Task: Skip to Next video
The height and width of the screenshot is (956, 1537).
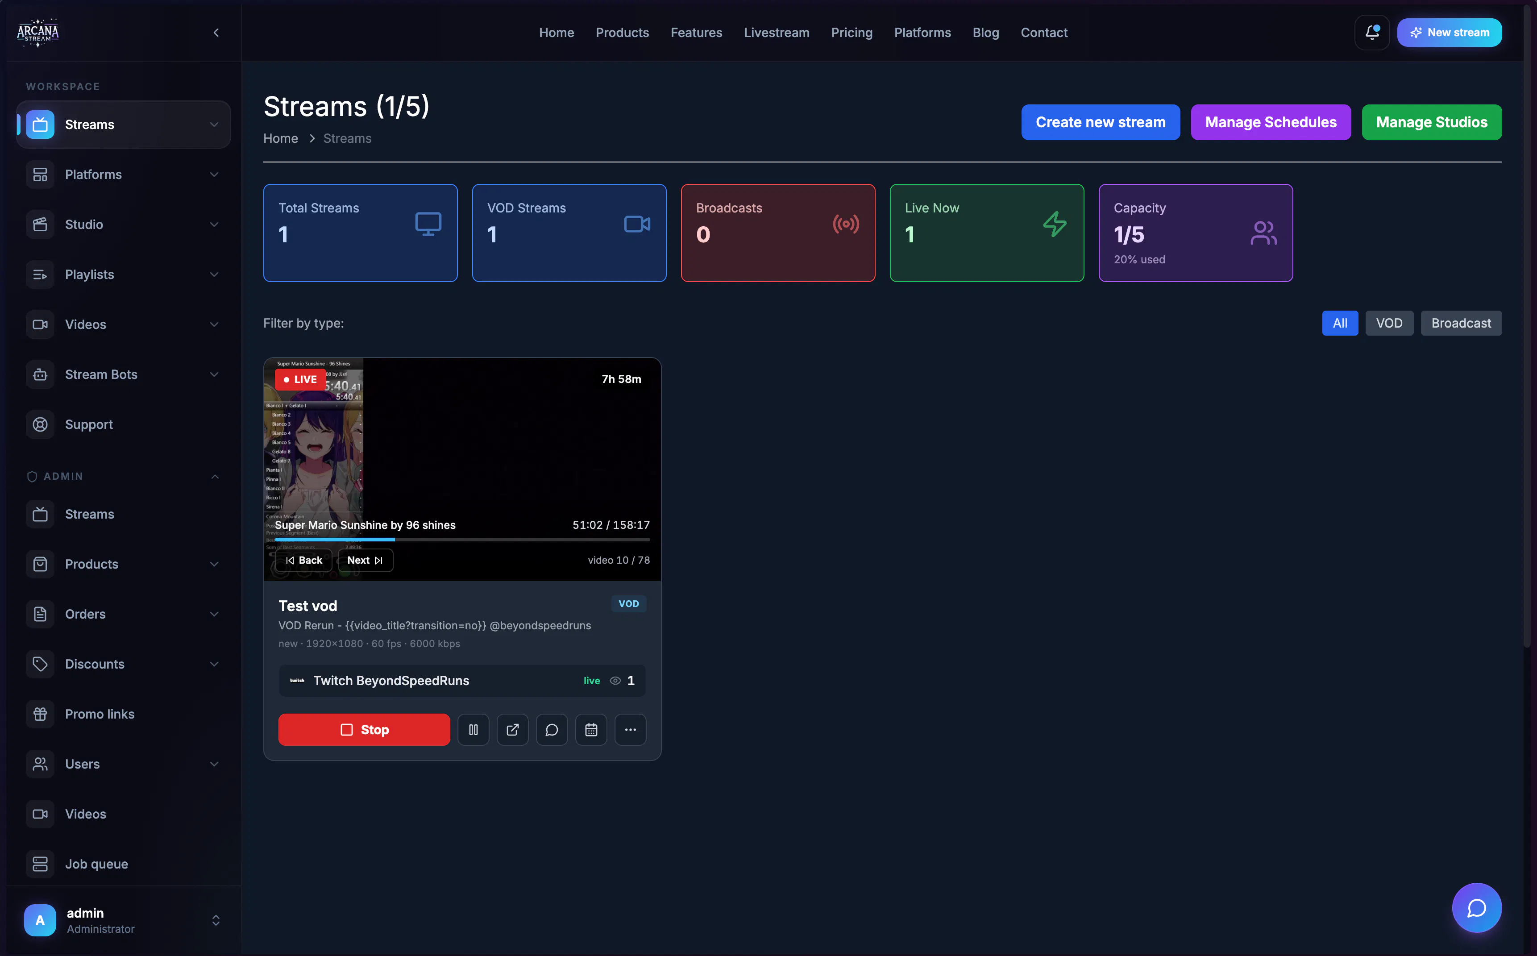Action: tap(365, 560)
